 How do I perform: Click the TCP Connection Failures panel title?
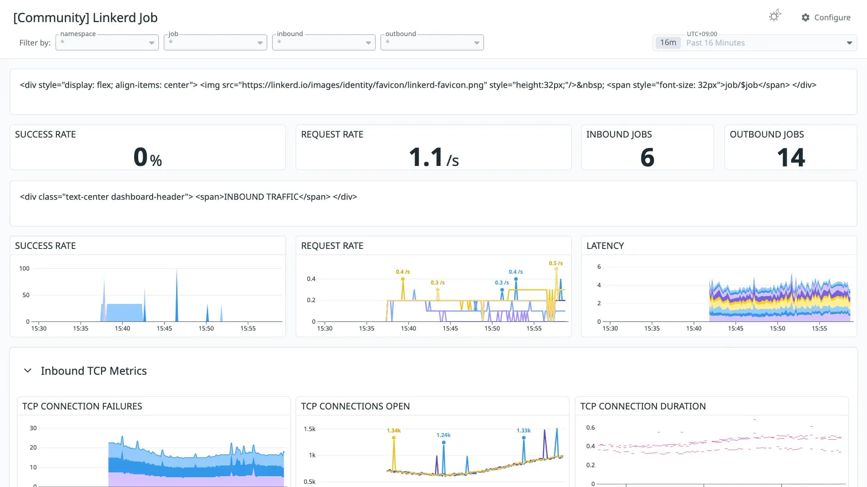(x=82, y=406)
